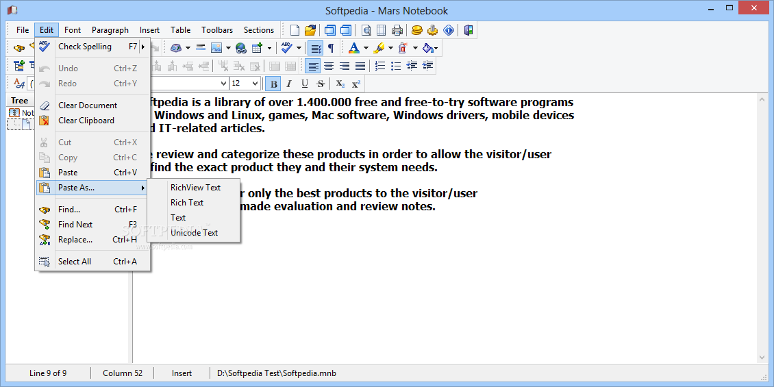
Task: Choose Clear Clipboard menu entry
Action: 92,121
